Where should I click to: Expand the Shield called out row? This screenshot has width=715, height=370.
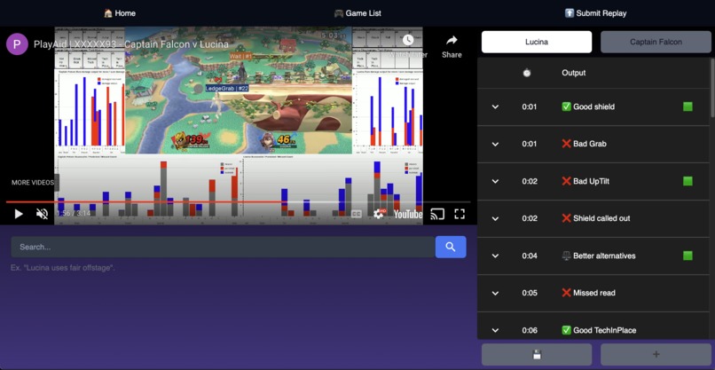click(x=495, y=218)
